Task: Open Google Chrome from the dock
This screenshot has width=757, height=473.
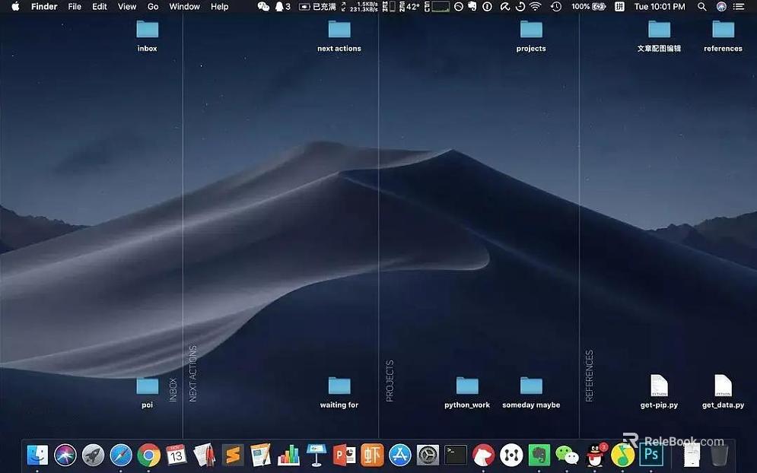Action: [148, 455]
